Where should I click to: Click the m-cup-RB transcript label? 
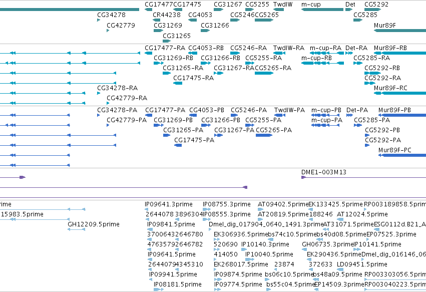tap(316, 58)
